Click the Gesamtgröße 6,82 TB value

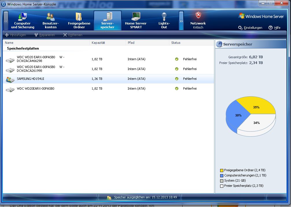(x=256, y=57)
